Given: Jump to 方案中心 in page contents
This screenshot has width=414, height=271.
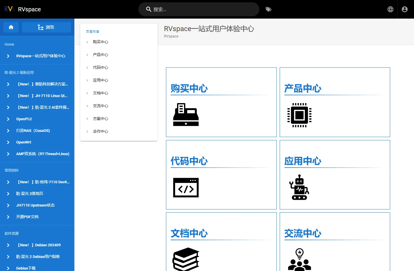Looking at the screenshot, I should (x=101, y=119).
